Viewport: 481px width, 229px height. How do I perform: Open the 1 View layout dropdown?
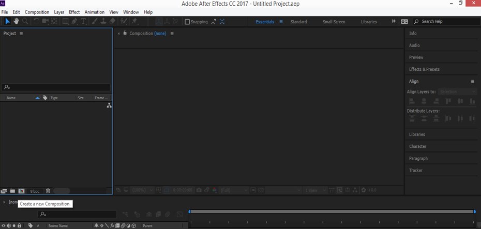(315, 190)
